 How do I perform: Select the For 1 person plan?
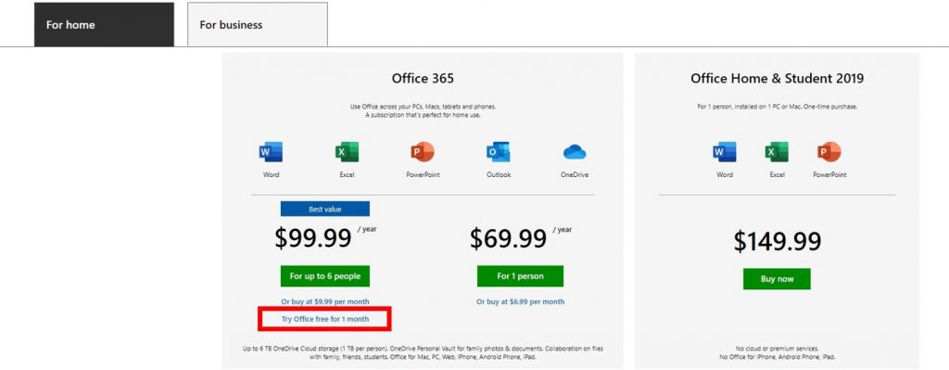pos(521,276)
